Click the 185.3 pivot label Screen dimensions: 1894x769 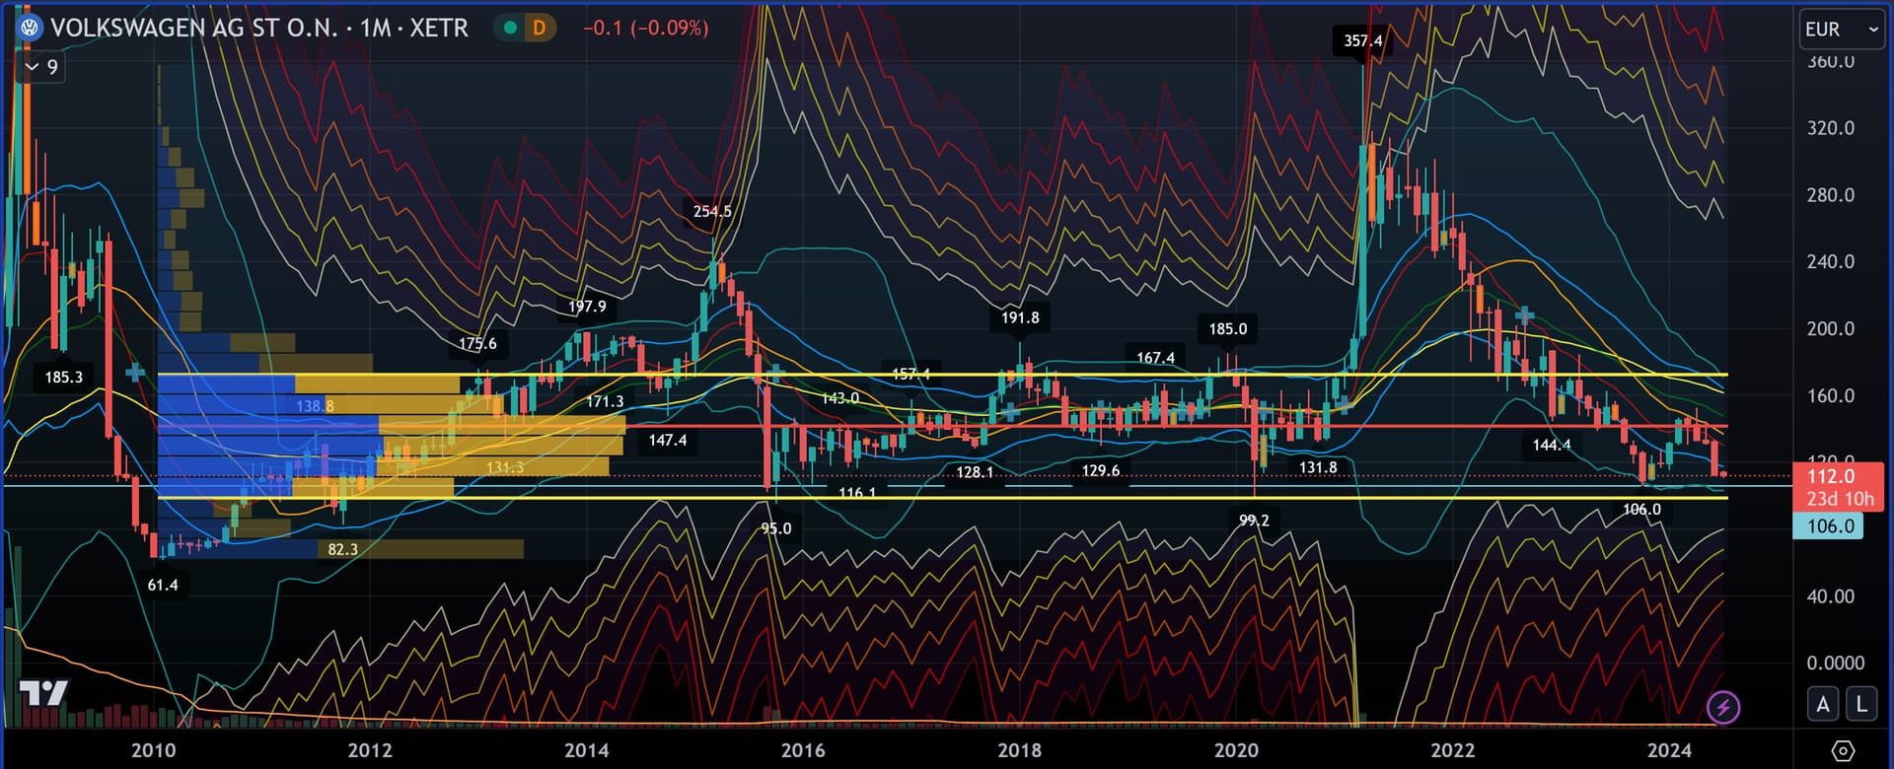[64, 377]
